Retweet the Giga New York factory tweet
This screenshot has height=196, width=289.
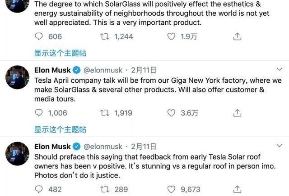click(x=105, y=113)
